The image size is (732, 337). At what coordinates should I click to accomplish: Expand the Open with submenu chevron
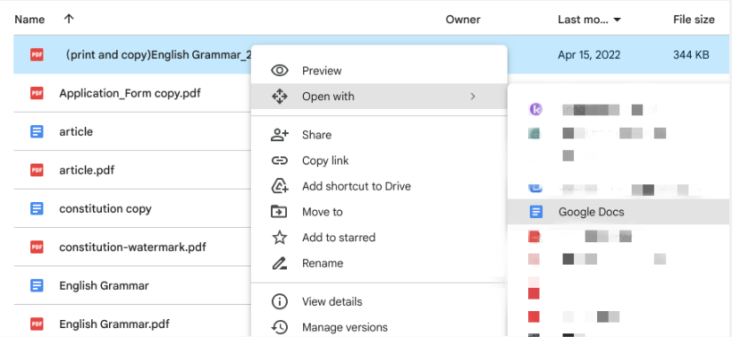(x=473, y=97)
